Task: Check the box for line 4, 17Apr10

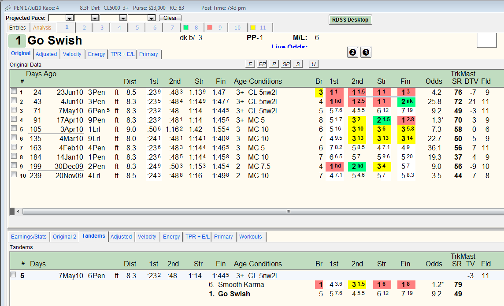Action: pos(14,119)
